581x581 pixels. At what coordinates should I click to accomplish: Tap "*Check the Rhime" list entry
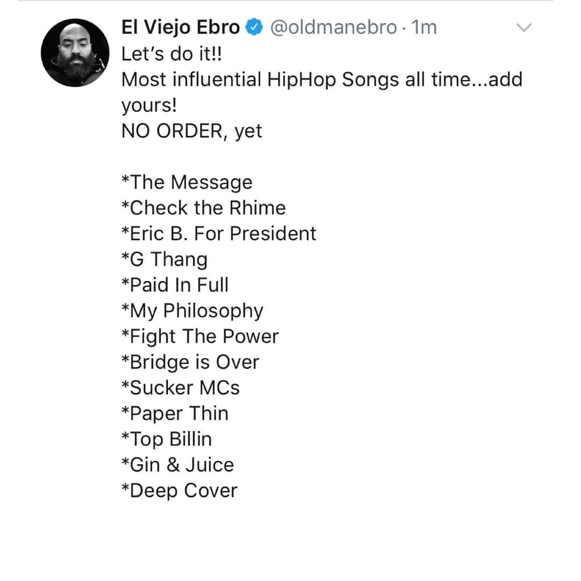[203, 208]
